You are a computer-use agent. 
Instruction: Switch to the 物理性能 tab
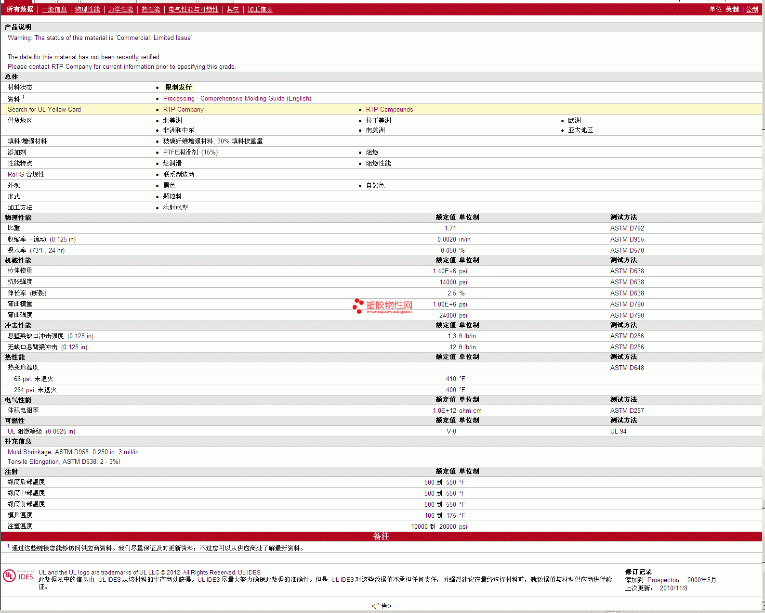pyautogui.click(x=87, y=10)
